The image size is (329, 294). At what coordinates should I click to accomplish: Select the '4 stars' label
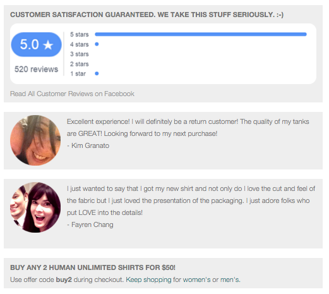tap(80, 44)
